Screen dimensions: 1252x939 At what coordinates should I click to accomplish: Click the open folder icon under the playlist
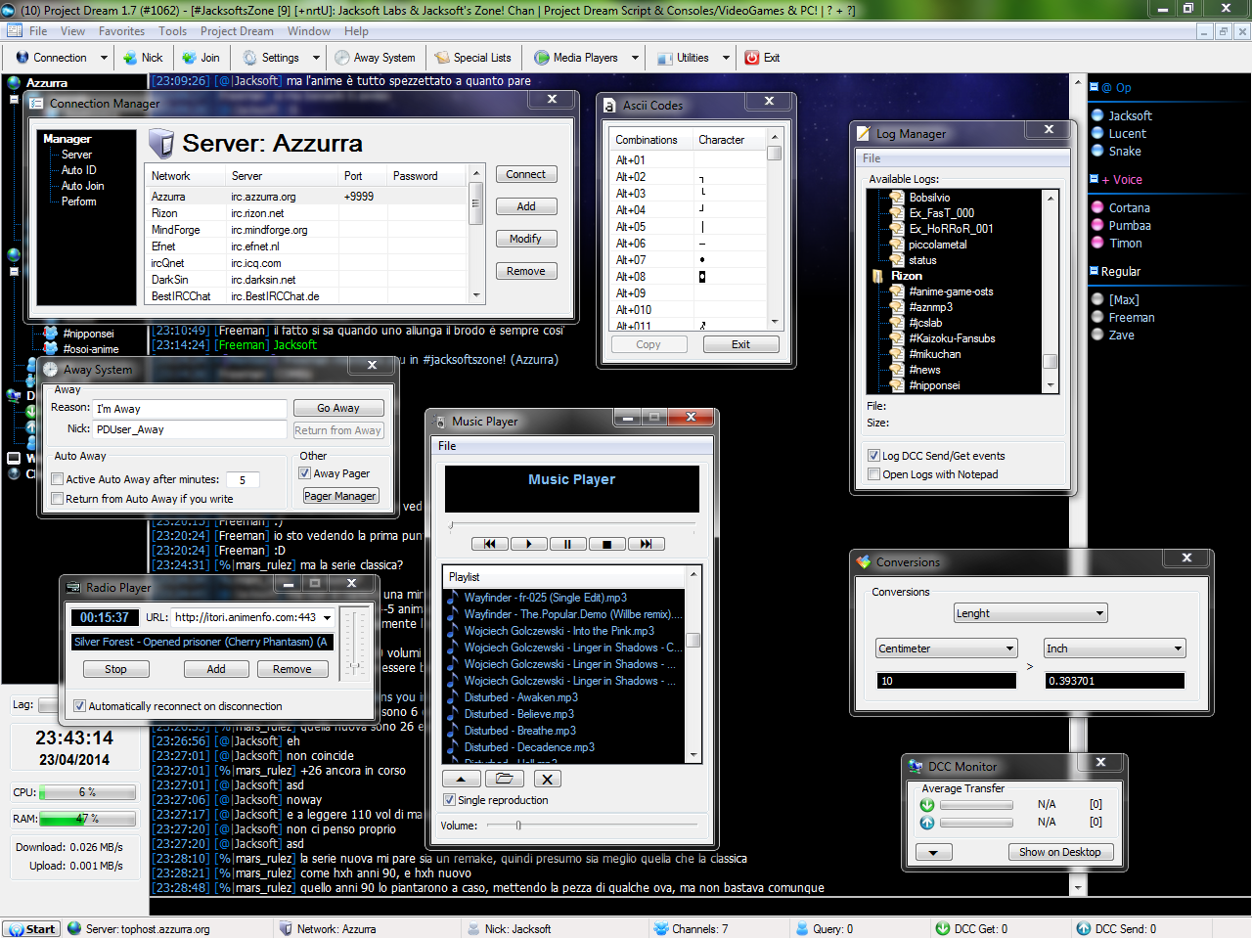click(x=504, y=779)
